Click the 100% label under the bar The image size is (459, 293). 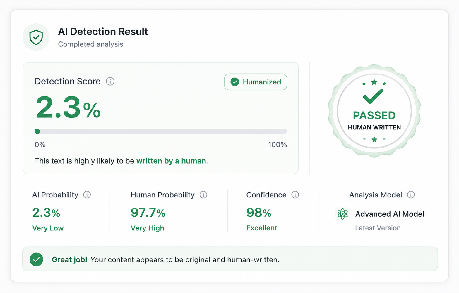tap(278, 145)
